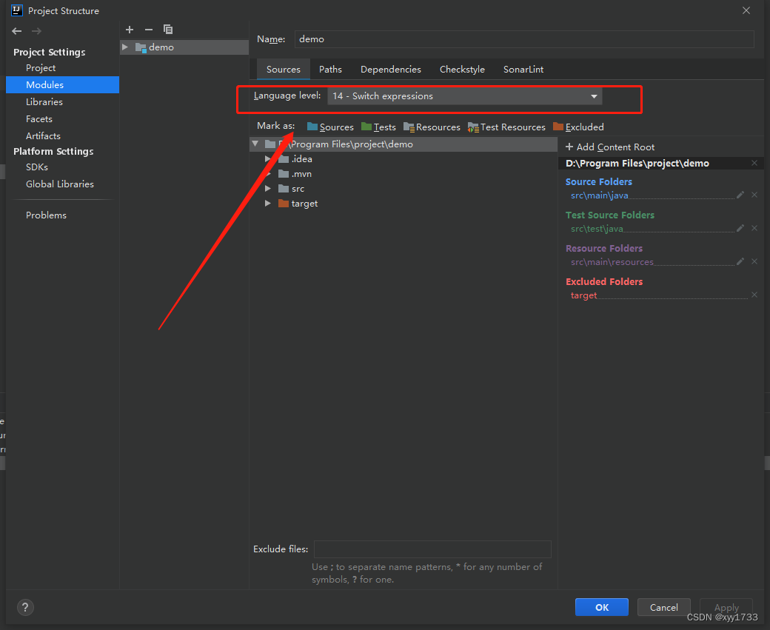Expand the .idea folder
This screenshot has width=770, height=630.
(x=267, y=158)
